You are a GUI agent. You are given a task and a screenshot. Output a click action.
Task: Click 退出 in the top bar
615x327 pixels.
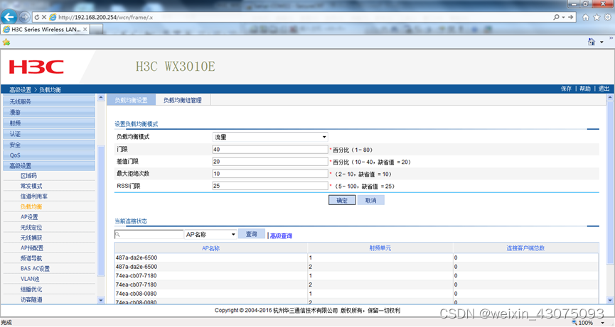604,89
